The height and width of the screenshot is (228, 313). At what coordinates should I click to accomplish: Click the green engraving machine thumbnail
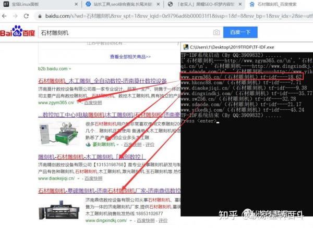click(x=59, y=134)
